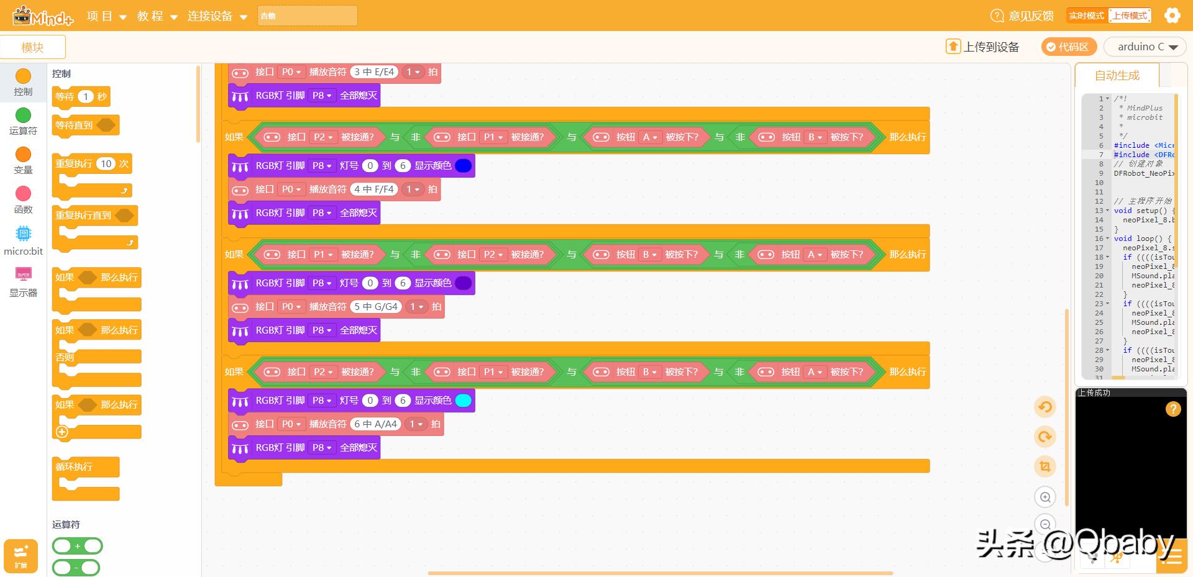Image resolution: width=1193 pixels, height=577 pixels.
Task: Zoom in on the block workspace
Action: coord(1045,497)
